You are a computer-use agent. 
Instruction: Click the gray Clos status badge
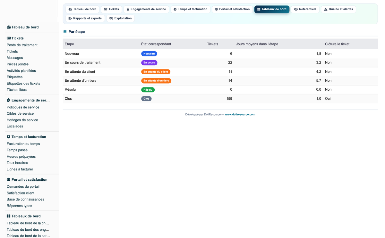click(x=146, y=99)
